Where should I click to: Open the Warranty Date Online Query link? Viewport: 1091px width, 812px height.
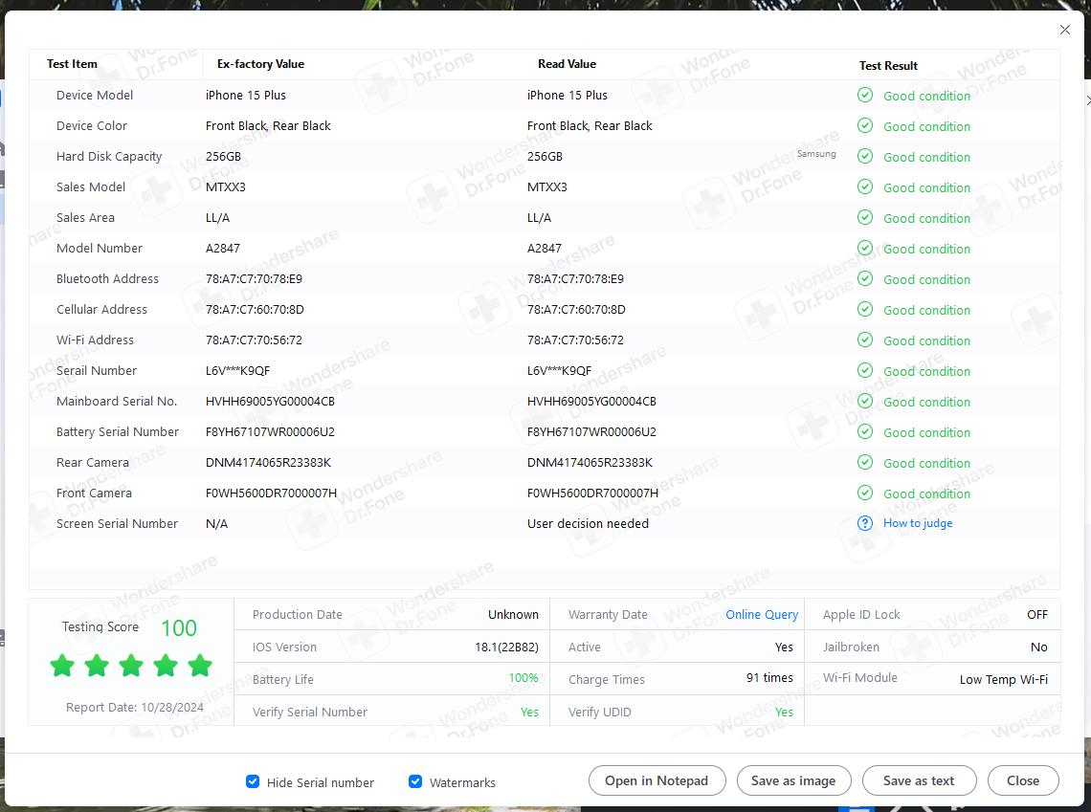tap(761, 615)
